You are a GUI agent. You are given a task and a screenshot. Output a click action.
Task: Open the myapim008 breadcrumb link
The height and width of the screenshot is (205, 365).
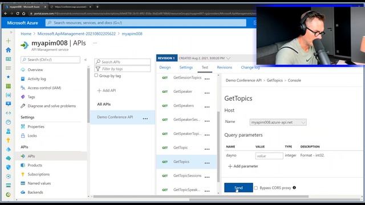click(132, 34)
